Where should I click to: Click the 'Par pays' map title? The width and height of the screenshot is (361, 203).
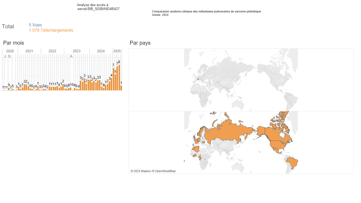click(140, 43)
